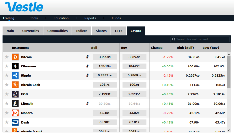Click the Ethereum coin icon
This screenshot has width=234, height=133.
[x=15, y=66]
